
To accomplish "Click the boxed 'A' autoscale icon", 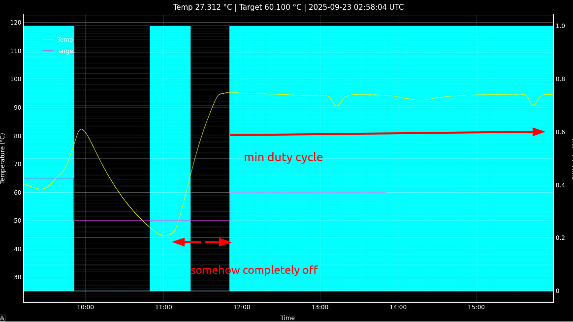I will 2,318.
